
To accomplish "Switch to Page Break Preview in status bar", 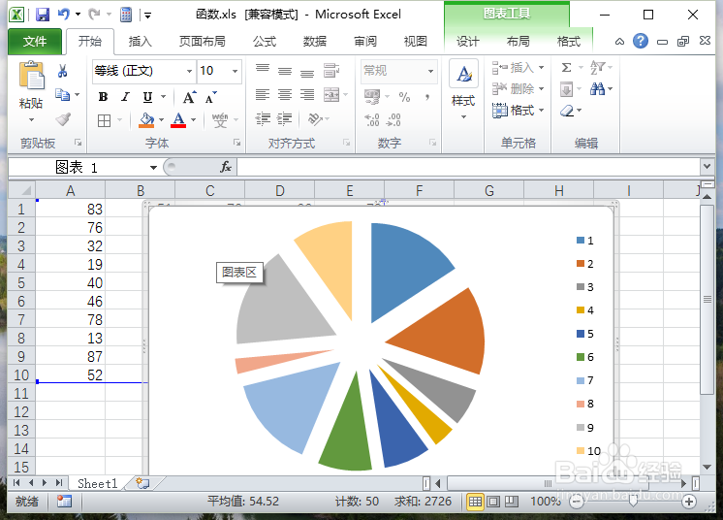I will 512,502.
